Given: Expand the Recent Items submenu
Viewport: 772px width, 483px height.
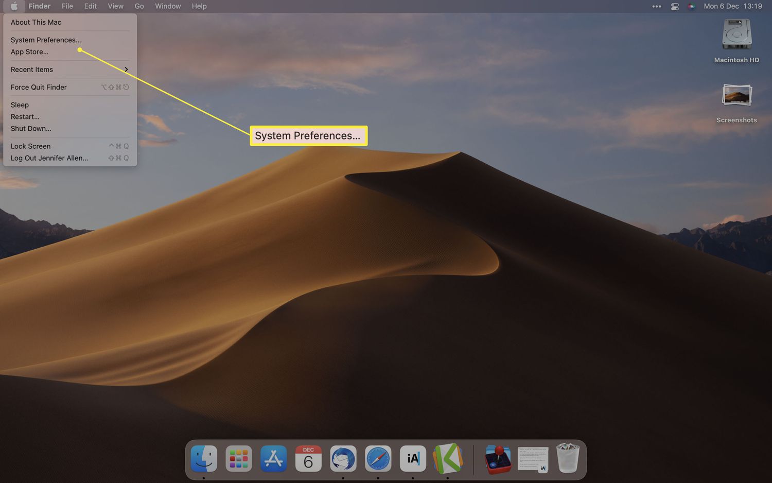Looking at the screenshot, I should (x=69, y=70).
